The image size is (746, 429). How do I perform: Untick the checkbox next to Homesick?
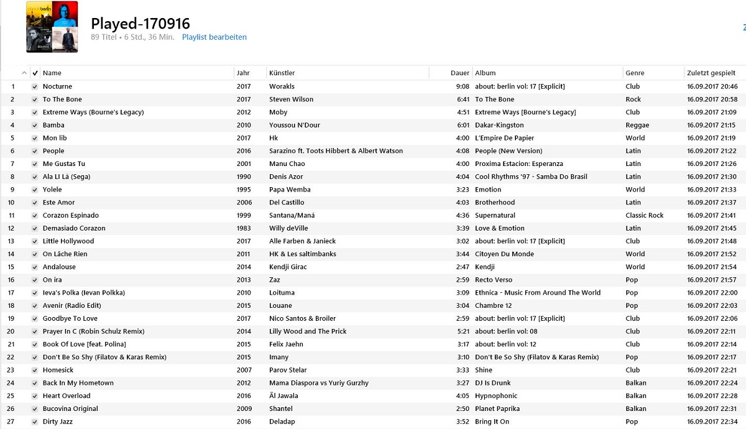click(x=35, y=370)
